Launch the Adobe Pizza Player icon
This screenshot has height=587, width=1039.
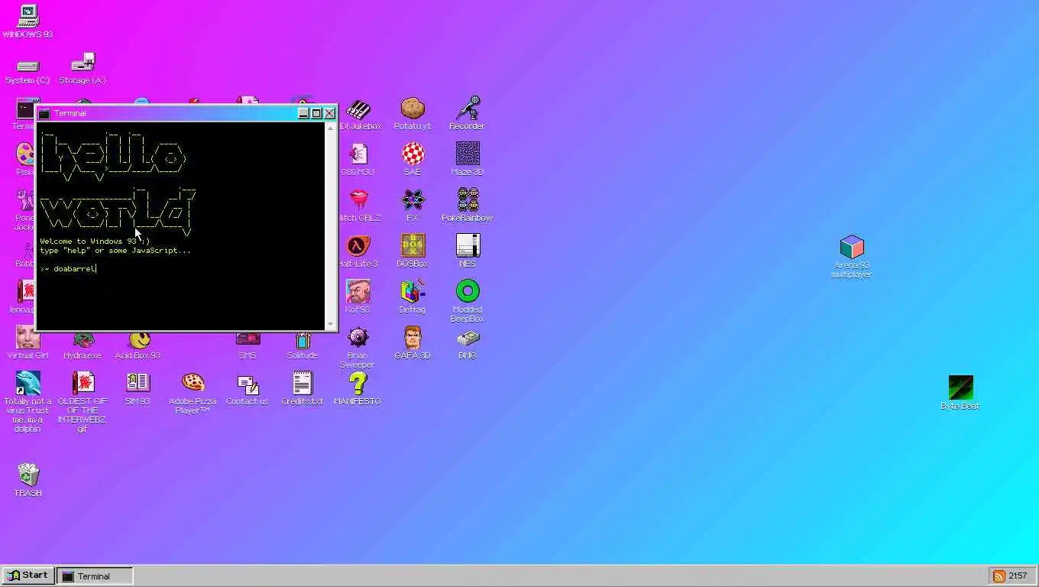pyautogui.click(x=193, y=384)
